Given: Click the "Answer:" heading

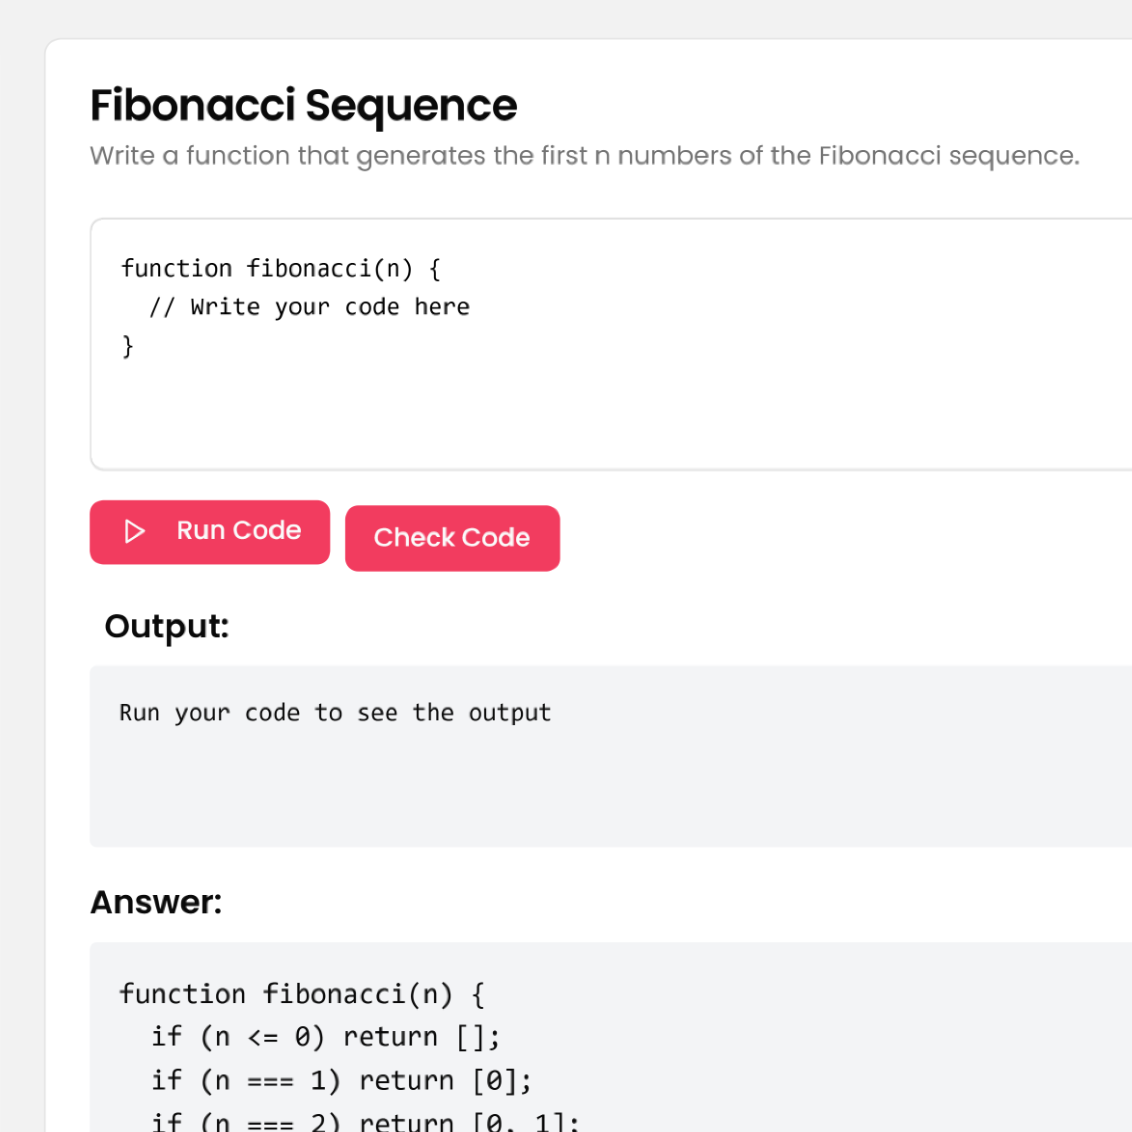Looking at the screenshot, I should [156, 902].
